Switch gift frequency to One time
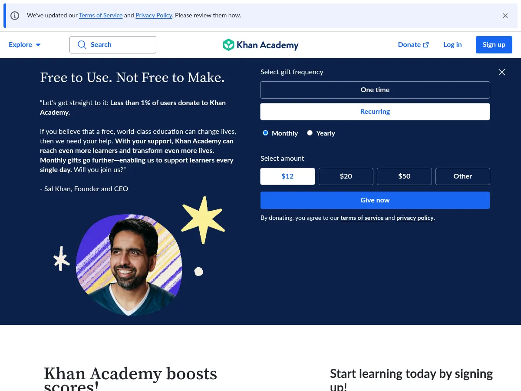 375,90
